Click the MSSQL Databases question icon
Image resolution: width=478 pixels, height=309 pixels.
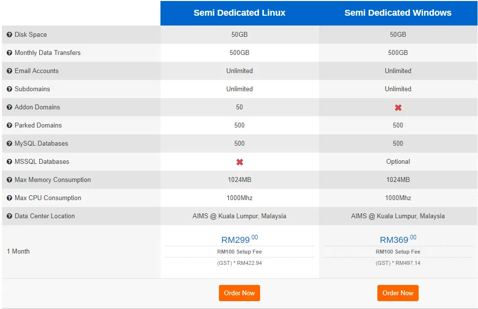tap(9, 161)
